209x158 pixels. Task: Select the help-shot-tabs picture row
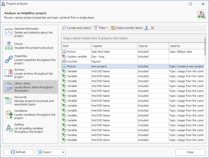[114, 52]
